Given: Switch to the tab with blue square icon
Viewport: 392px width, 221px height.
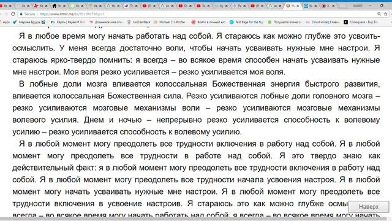Looking at the screenshot, I should click(x=309, y=6).
